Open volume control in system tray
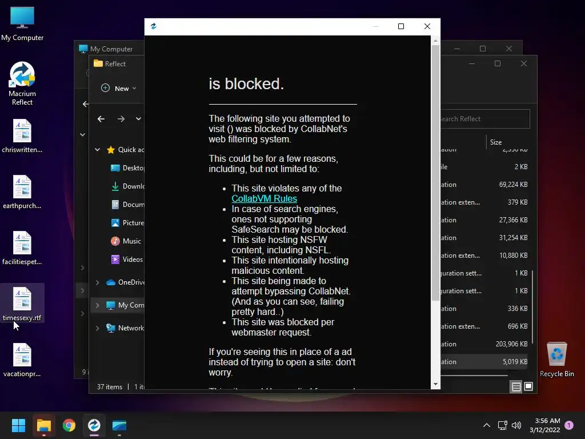The width and height of the screenshot is (585, 439). tap(516, 425)
